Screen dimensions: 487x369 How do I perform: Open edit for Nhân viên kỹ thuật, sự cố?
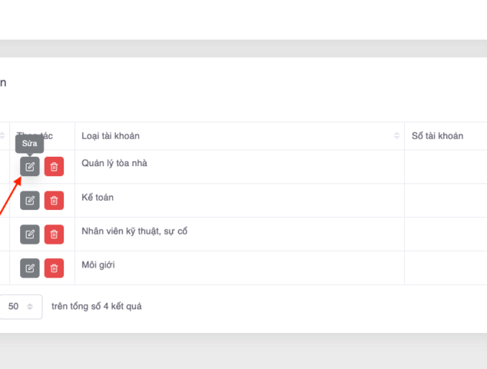pos(30,234)
